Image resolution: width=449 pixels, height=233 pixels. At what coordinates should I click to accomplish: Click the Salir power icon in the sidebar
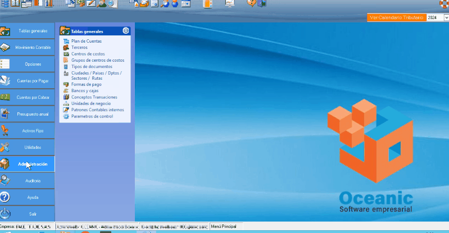coord(5,214)
